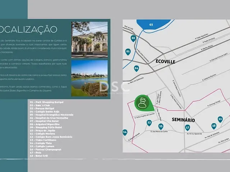Click legend entry '06 – Hospital da Cruz Vermelha'
This screenshot has width=230, height=172.
coord(49,118)
